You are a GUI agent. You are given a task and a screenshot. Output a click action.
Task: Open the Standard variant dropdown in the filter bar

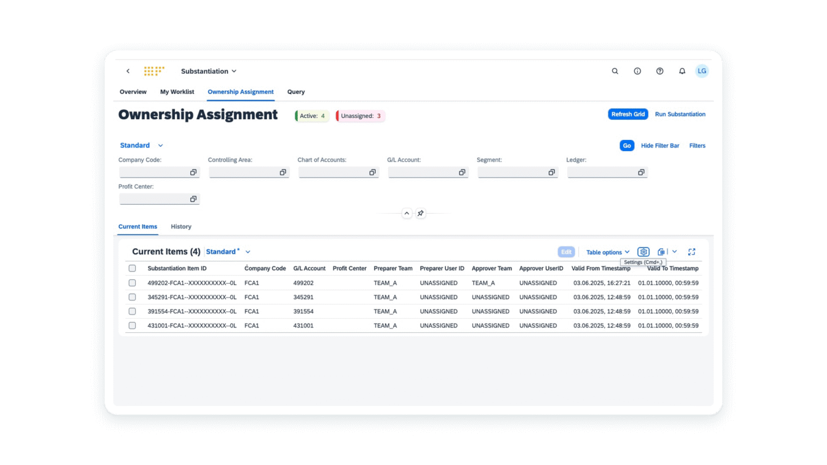coord(141,145)
